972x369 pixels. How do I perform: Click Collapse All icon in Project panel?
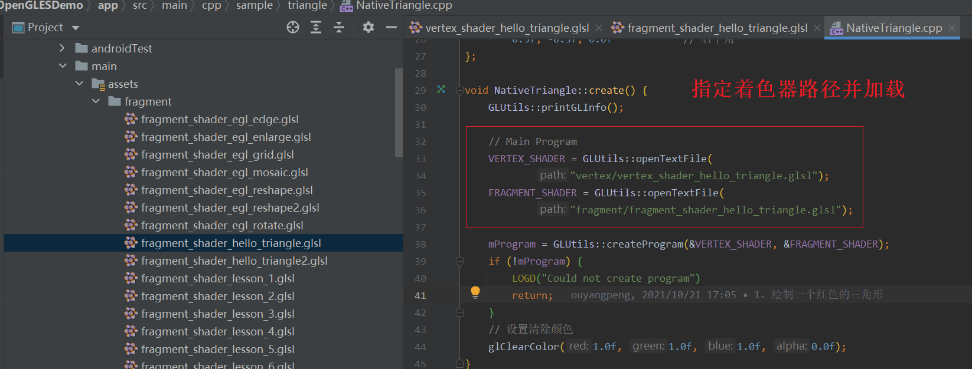click(339, 27)
